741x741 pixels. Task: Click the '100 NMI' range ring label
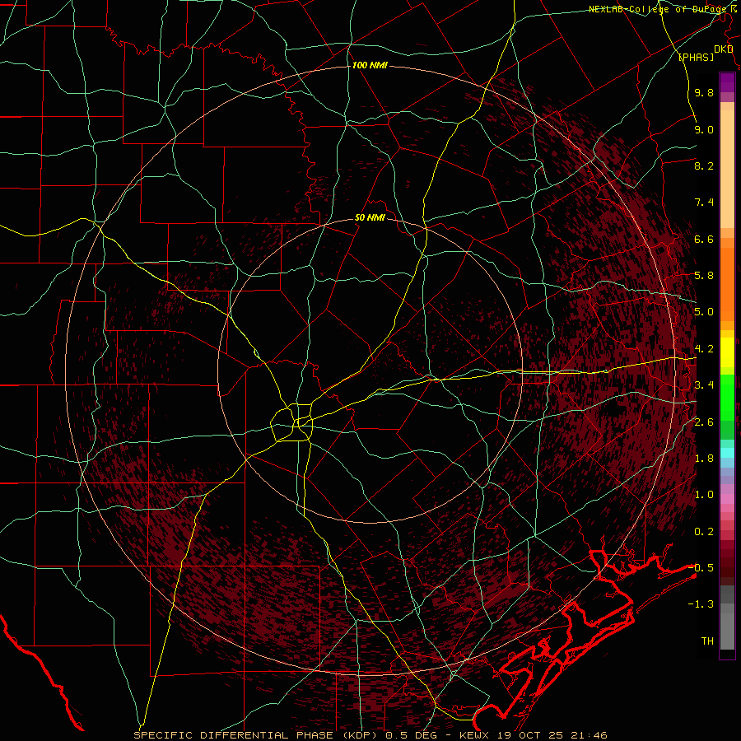(x=370, y=65)
